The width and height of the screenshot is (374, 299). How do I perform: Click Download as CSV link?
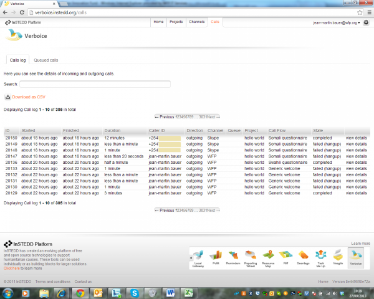pyautogui.click(x=29, y=97)
